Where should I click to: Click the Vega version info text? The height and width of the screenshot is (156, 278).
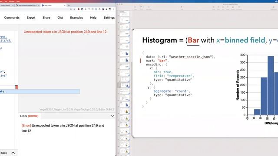pyautogui.click(x=76, y=110)
